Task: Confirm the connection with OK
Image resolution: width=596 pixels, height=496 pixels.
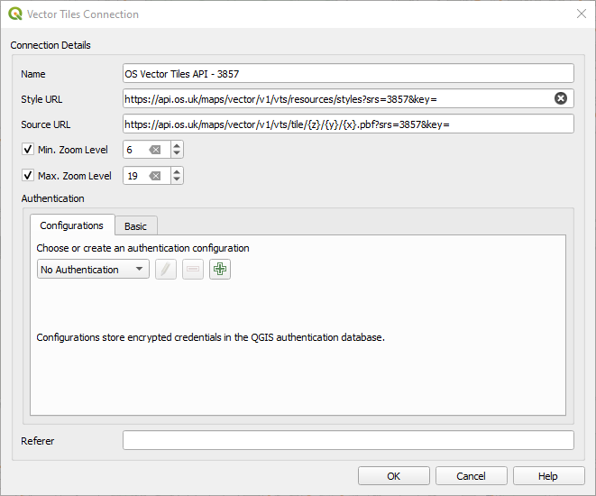Action: (x=393, y=476)
